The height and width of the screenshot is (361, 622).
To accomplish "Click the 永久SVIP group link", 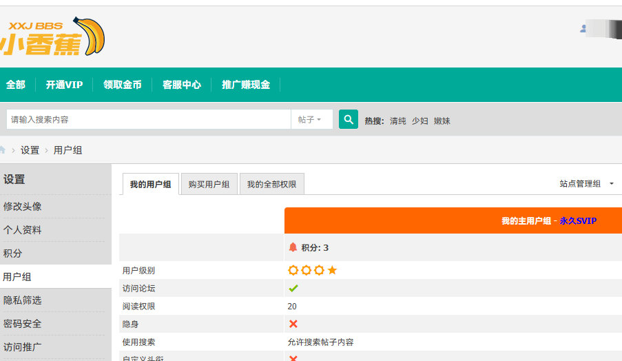I will [578, 221].
